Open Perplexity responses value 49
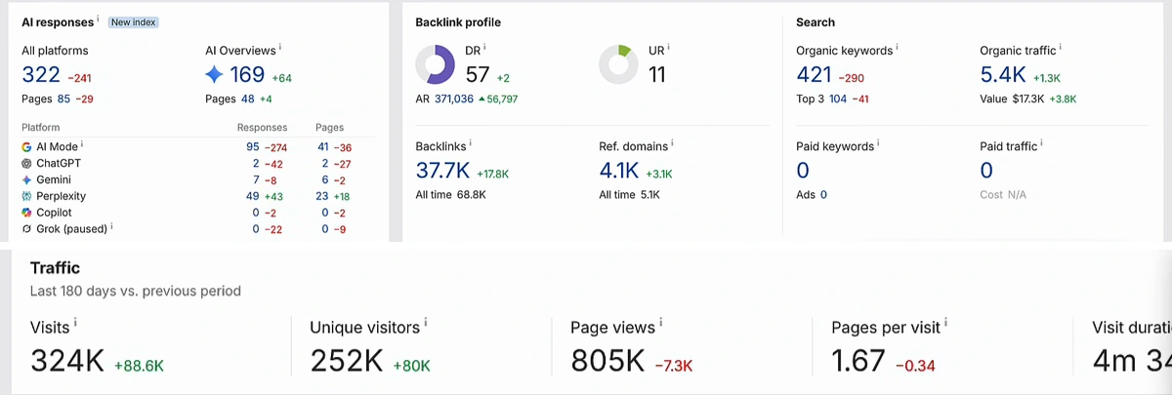Screen dimensions: 1172x395 (252, 196)
